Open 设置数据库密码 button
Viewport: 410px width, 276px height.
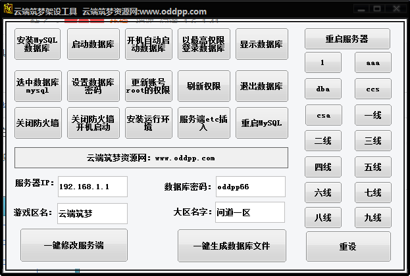click(x=93, y=86)
